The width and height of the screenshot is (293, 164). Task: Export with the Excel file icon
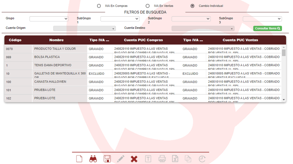175,159
